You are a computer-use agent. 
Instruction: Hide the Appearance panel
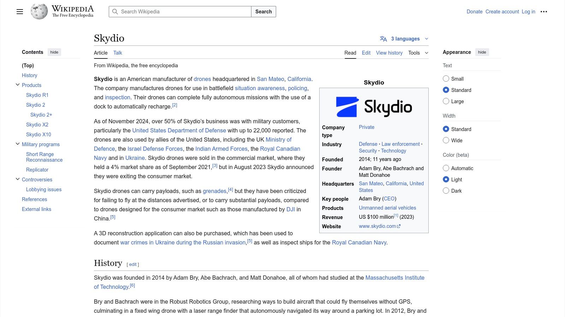(x=482, y=52)
